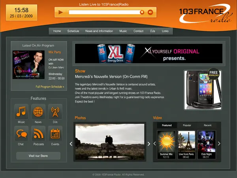Play the Club Night video
Viewport: 237px width, 178px height.
[x=207, y=145]
